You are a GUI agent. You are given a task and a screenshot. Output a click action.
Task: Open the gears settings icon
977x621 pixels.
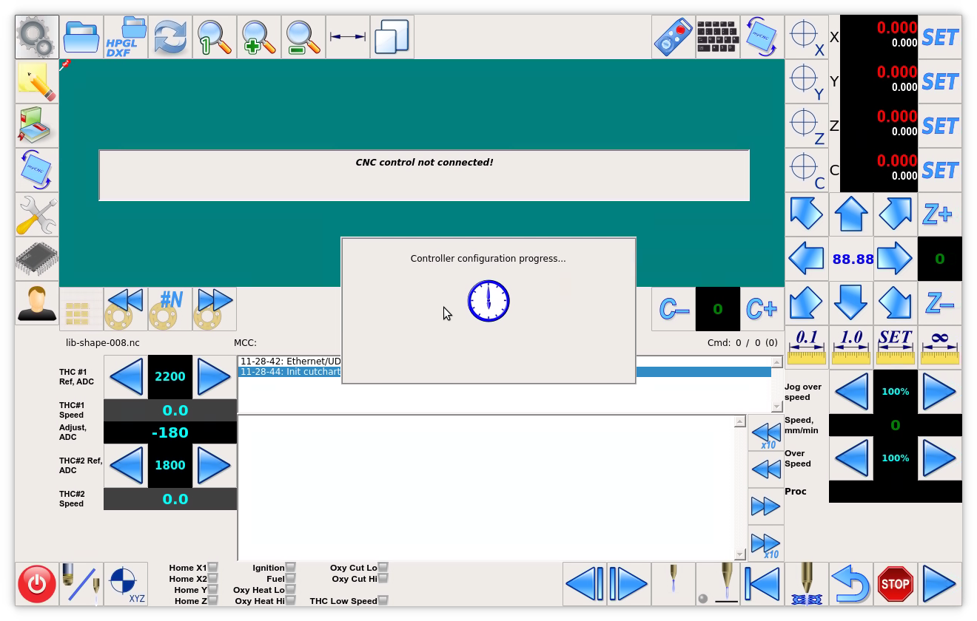[x=36, y=37]
